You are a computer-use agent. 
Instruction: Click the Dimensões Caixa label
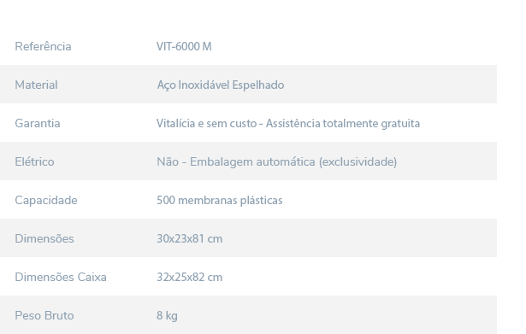(61, 278)
